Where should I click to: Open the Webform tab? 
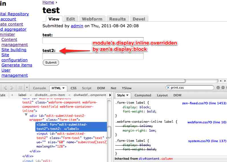(92, 19)
